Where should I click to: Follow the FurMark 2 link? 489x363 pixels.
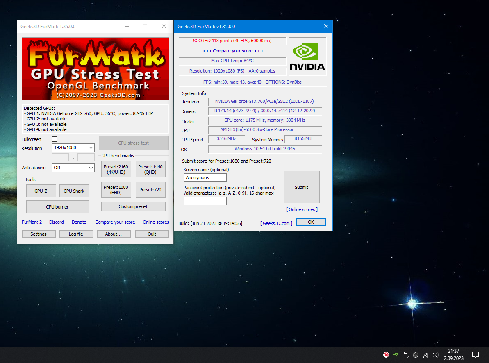[32, 222]
